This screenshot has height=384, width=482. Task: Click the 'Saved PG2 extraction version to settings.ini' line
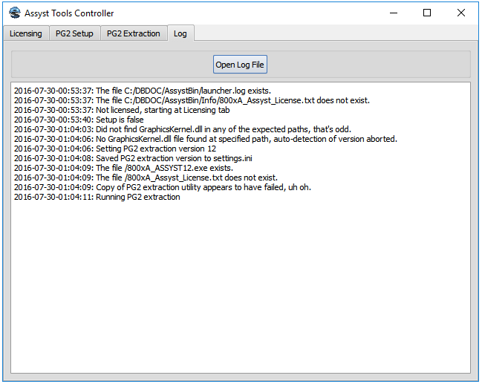click(x=133, y=158)
